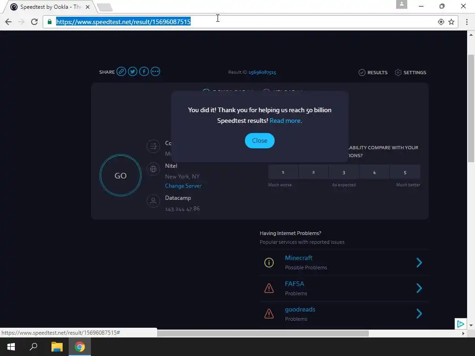Click the Datacamp user icon
This screenshot has width=475, height=356.
click(x=153, y=201)
